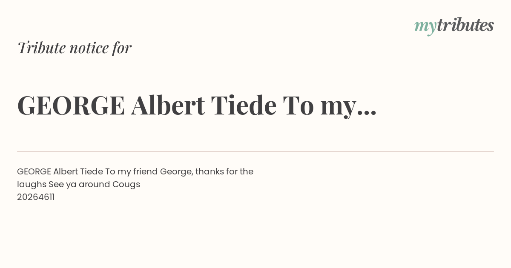The image size is (511, 268).
Task: Click the word "GEORGE" in the large title
Action: [x=71, y=105]
